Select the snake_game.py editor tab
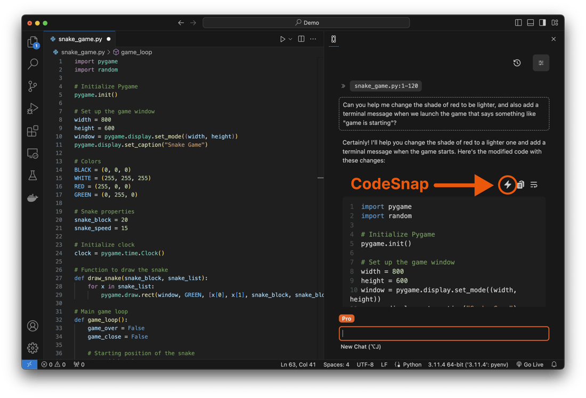Image resolution: width=586 pixels, height=398 pixels. pyautogui.click(x=80, y=39)
